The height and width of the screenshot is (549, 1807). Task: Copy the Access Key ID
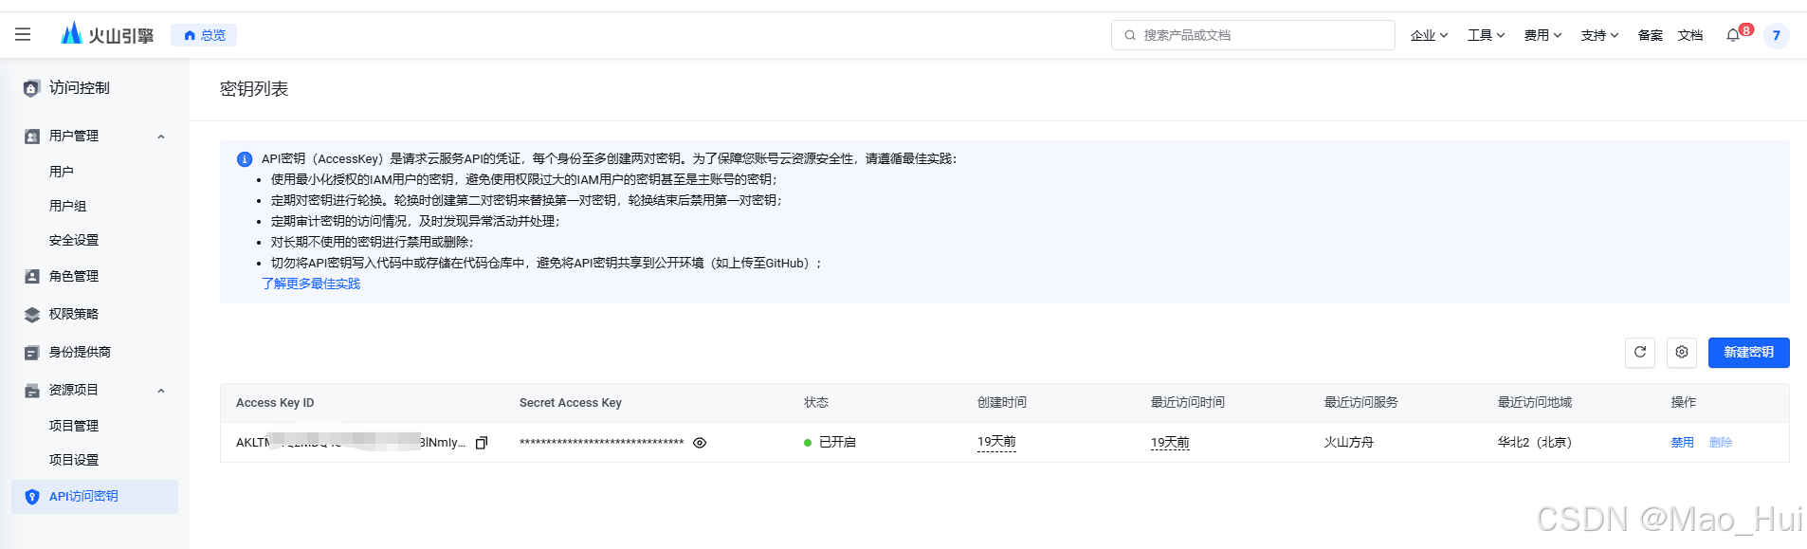coord(482,443)
